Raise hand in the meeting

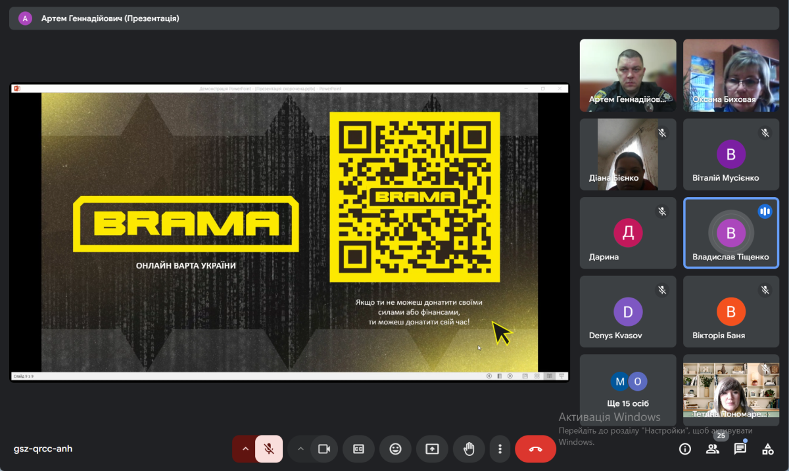469,449
